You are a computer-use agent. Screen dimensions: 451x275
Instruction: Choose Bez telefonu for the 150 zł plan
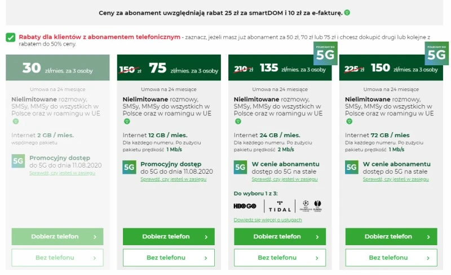(388, 258)
